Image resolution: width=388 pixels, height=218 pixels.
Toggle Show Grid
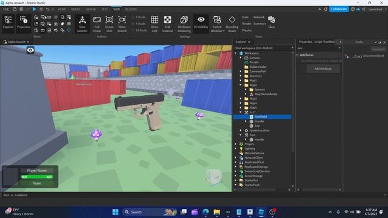pyautogui.click(x=155, y=24)
